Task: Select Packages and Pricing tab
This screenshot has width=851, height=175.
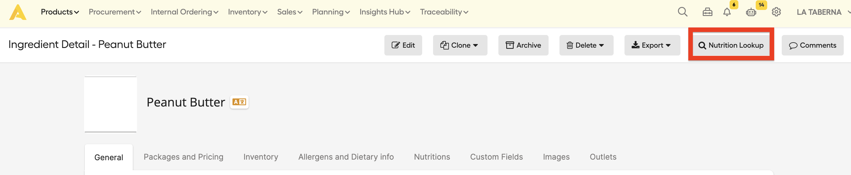Action: click(183, 157)
